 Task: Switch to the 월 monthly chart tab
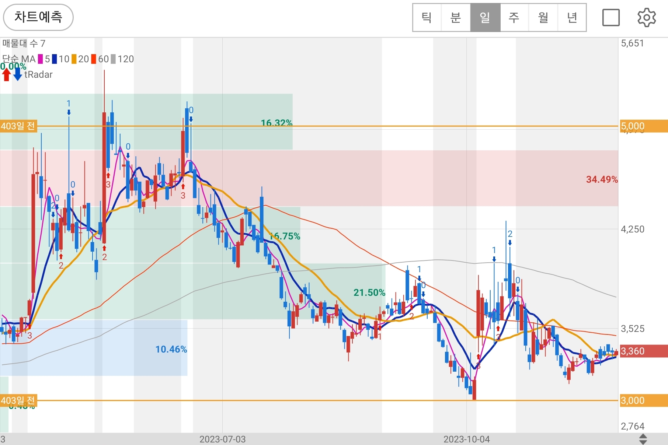(543, 18)
